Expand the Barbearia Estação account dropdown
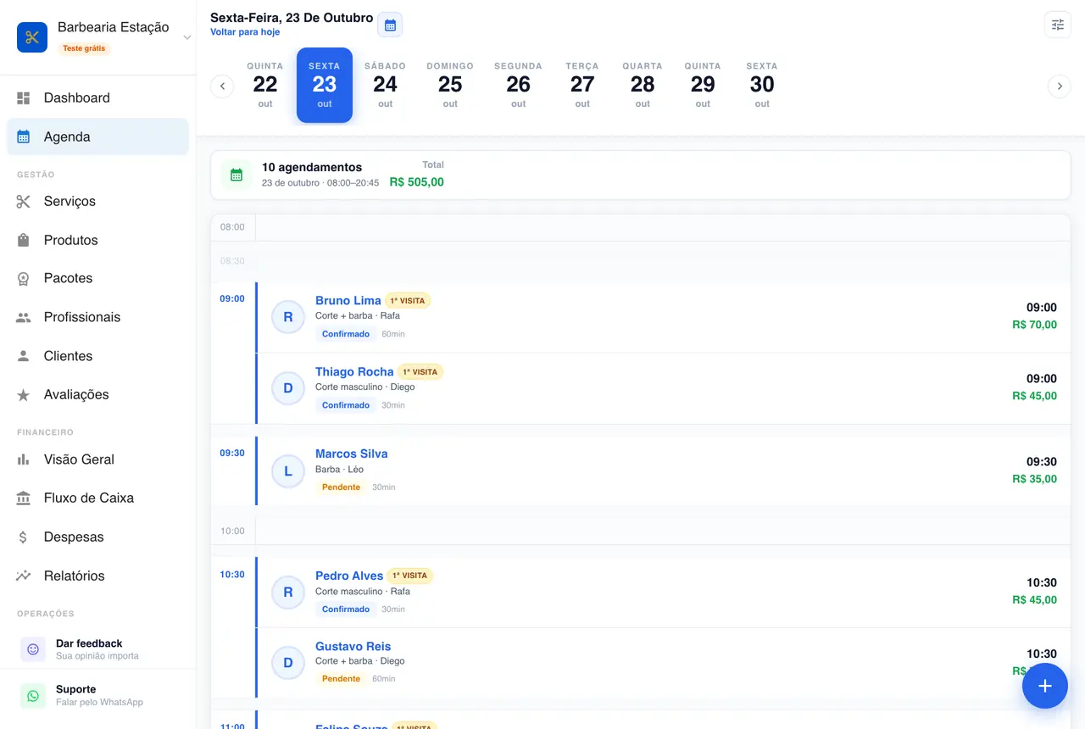This screenshot has width=1085, height=729. [186, 37]
